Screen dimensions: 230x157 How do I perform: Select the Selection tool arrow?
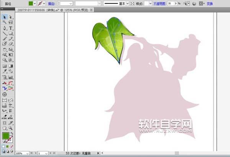point(5,17)
